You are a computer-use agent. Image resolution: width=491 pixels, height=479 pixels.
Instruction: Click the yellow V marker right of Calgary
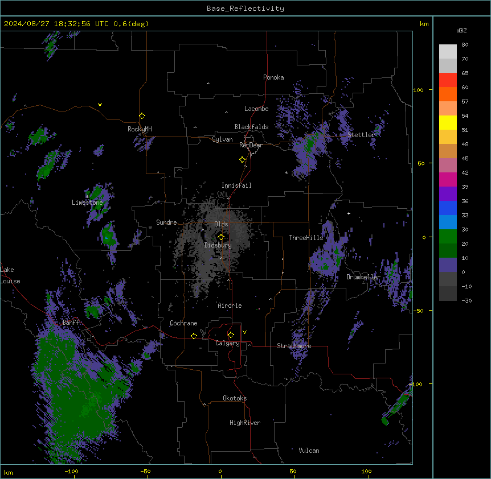(x=244, y=332)
